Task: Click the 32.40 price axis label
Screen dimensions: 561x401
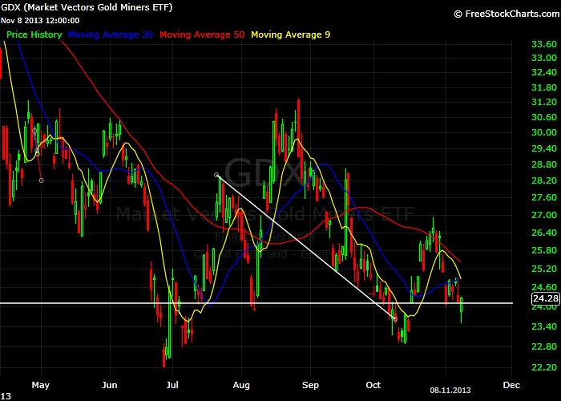Action: tap(544, 72)
